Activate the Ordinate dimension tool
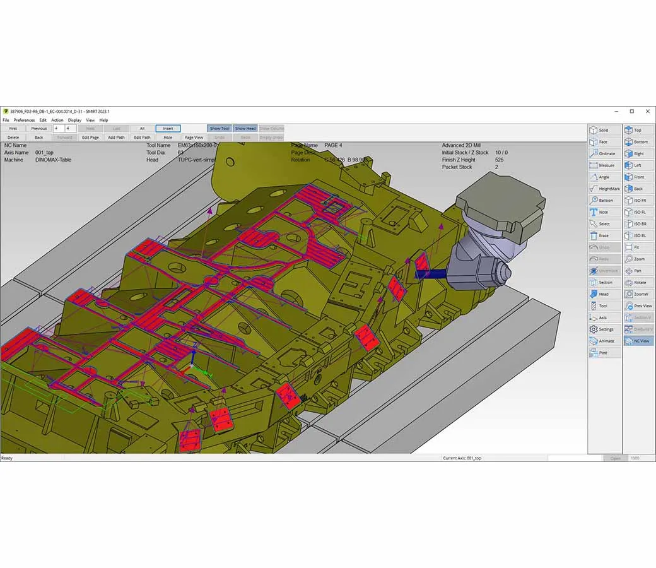Screen dimensions: 656x568 point(604,153)
